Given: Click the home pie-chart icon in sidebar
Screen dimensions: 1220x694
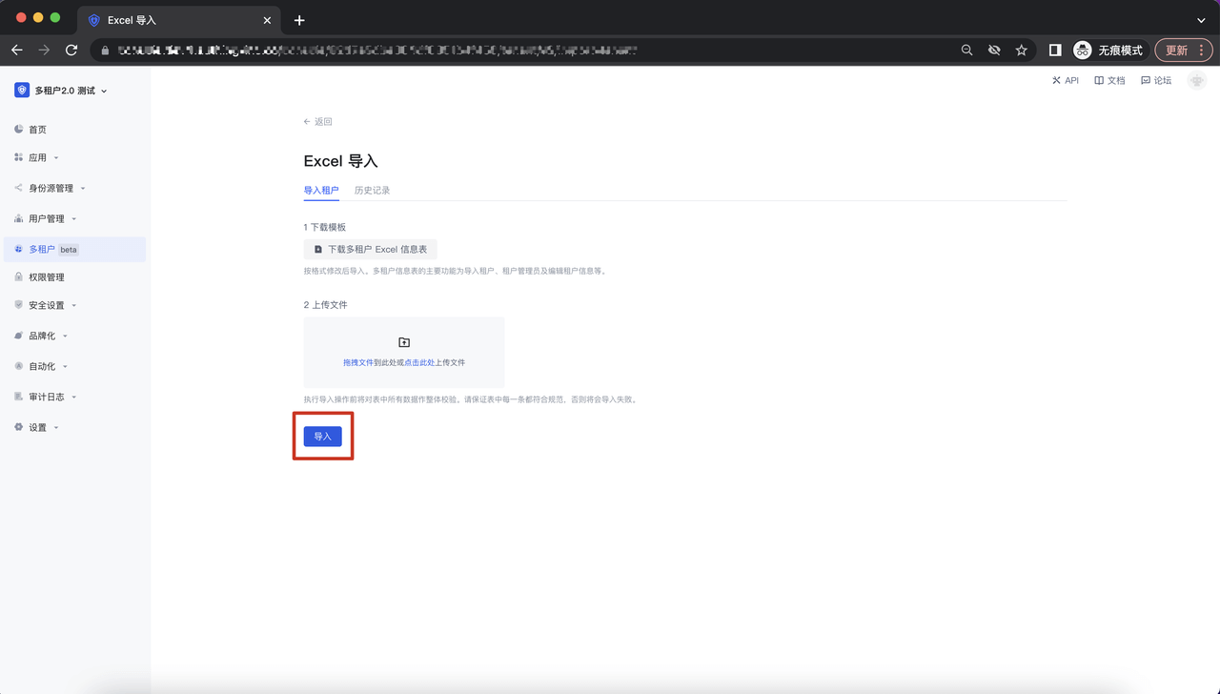Looking at the screenshot, I should (x=19, y=129).
